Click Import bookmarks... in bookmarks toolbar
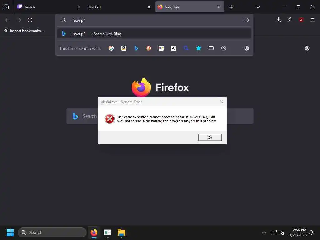 pyautogui.click(x=24, y=31)
